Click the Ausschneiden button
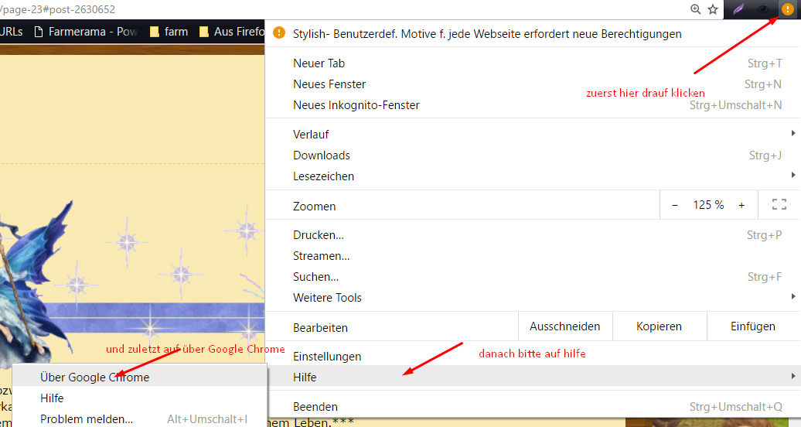801x427 pixels. [x=565, y=326]
